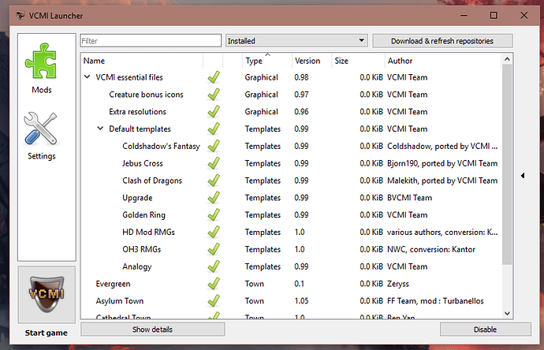Click green checkmark for Creature bonus icons
This screenshot has width=544, height=350.
(x=214, y=95)
